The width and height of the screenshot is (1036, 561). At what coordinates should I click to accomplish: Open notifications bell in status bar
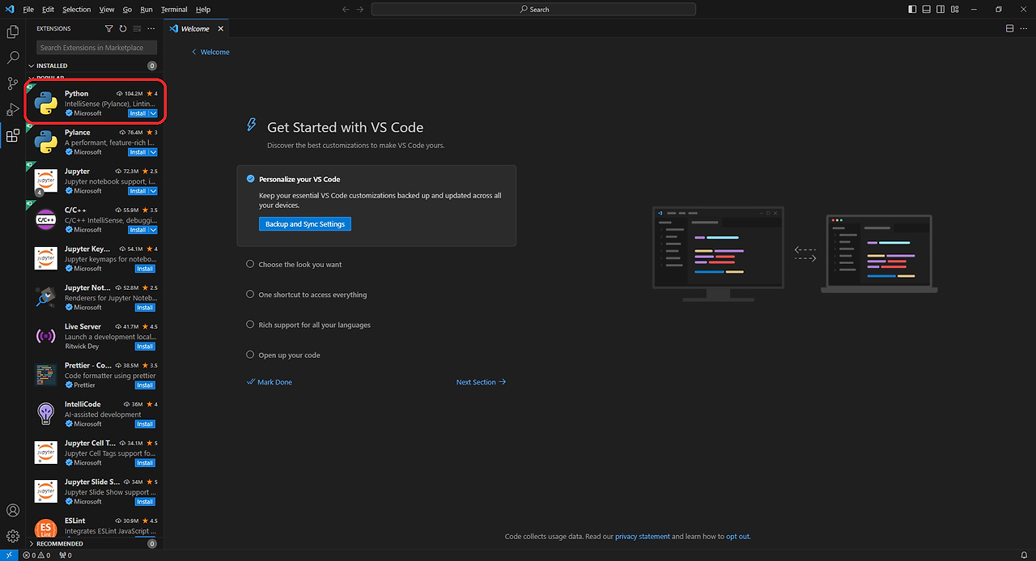[1023, 555]
